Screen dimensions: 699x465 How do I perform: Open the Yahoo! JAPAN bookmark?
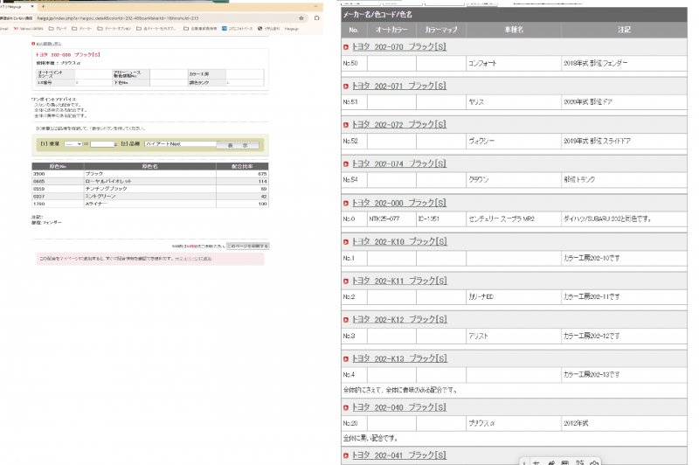point(29,29)
